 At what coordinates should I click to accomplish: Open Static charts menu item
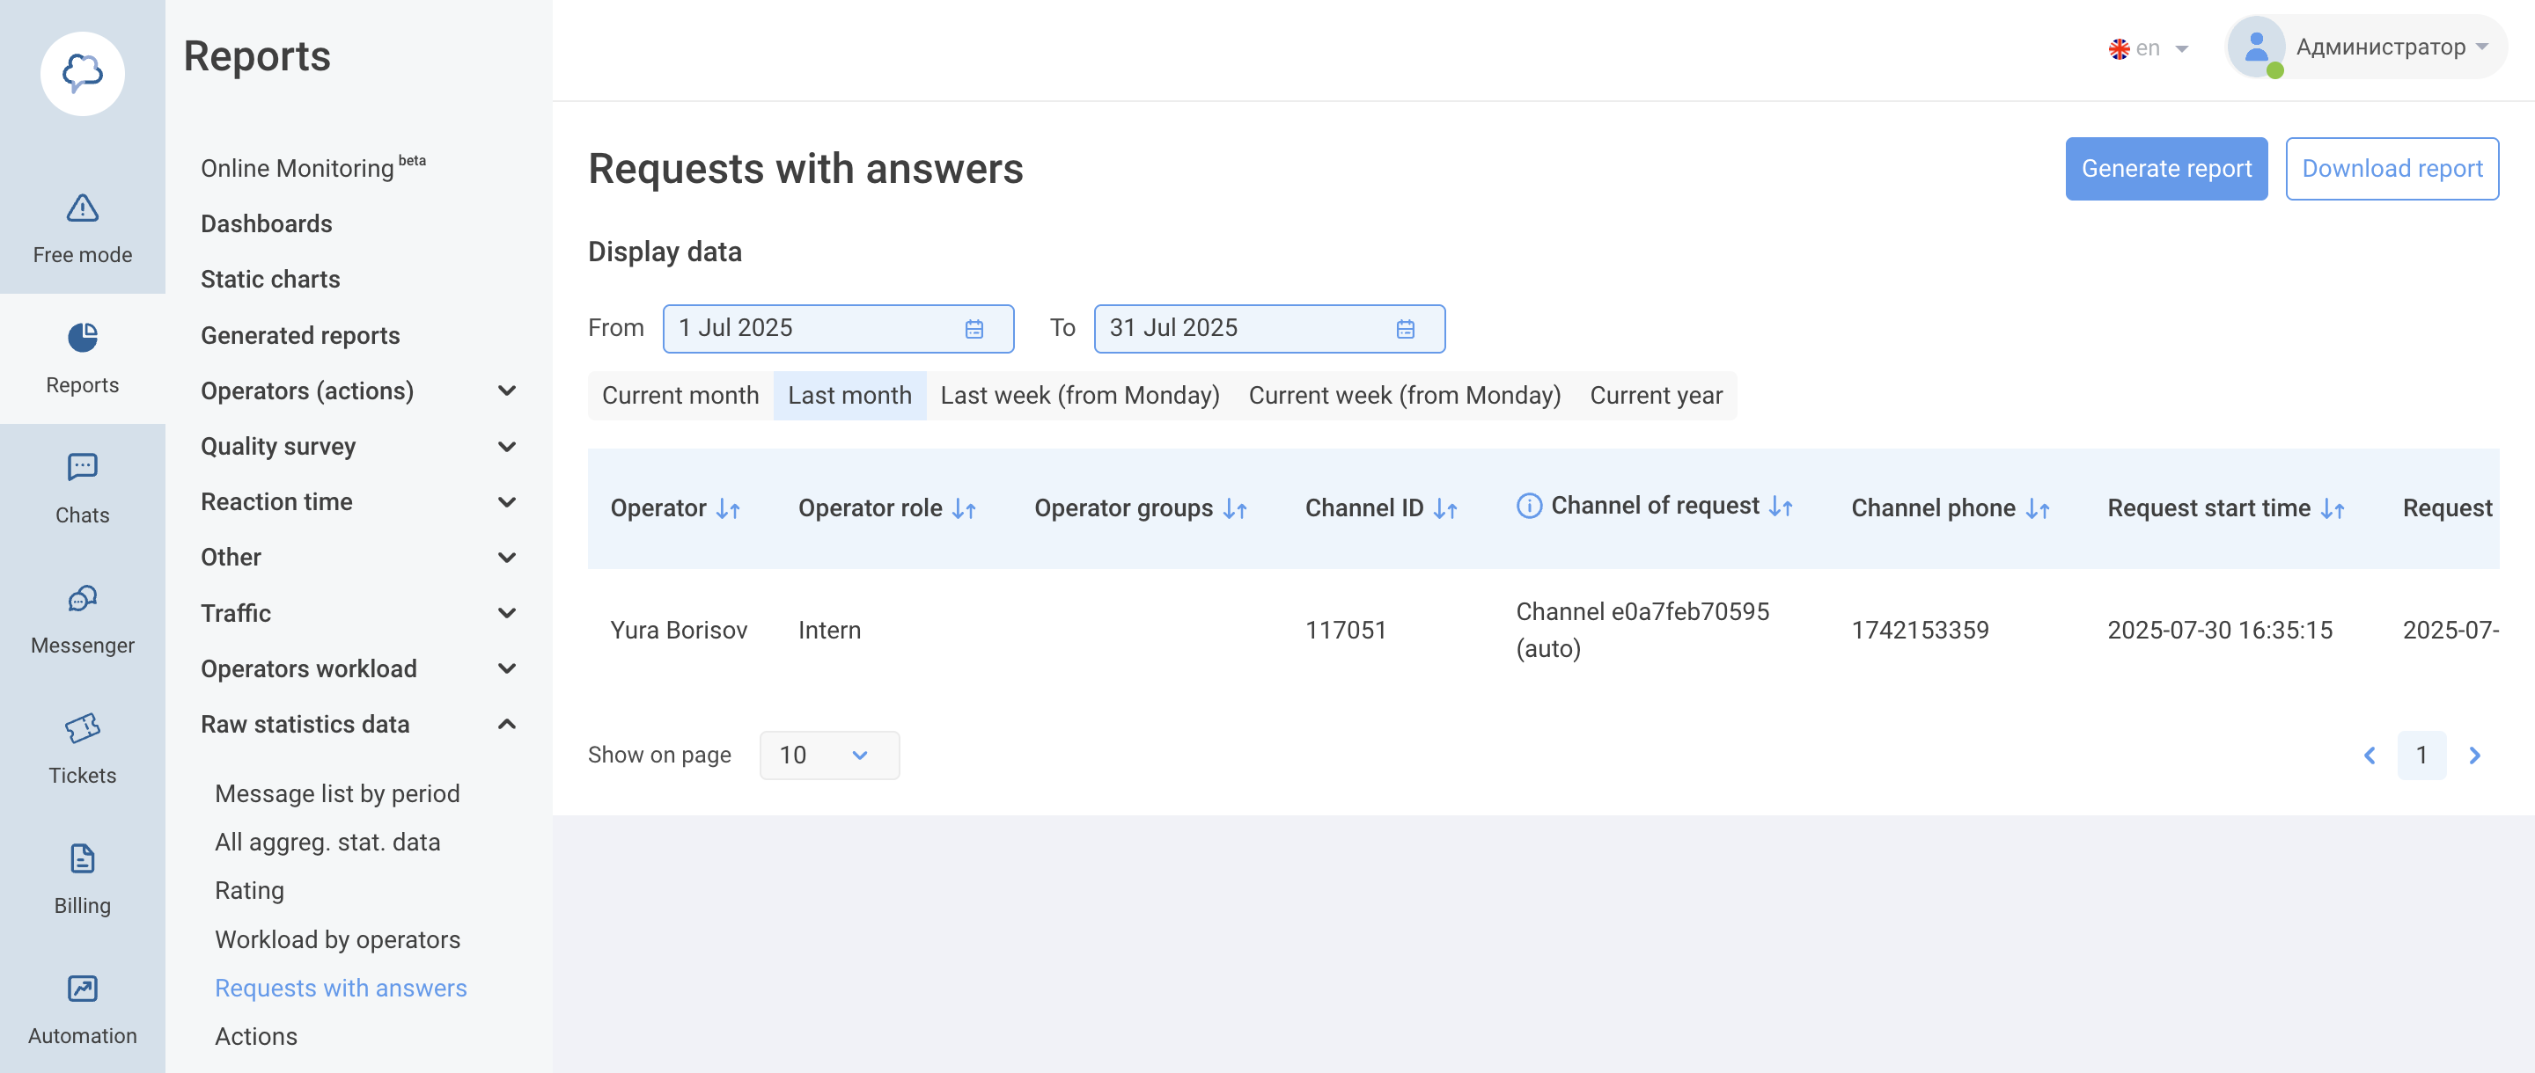click(269, 280)
